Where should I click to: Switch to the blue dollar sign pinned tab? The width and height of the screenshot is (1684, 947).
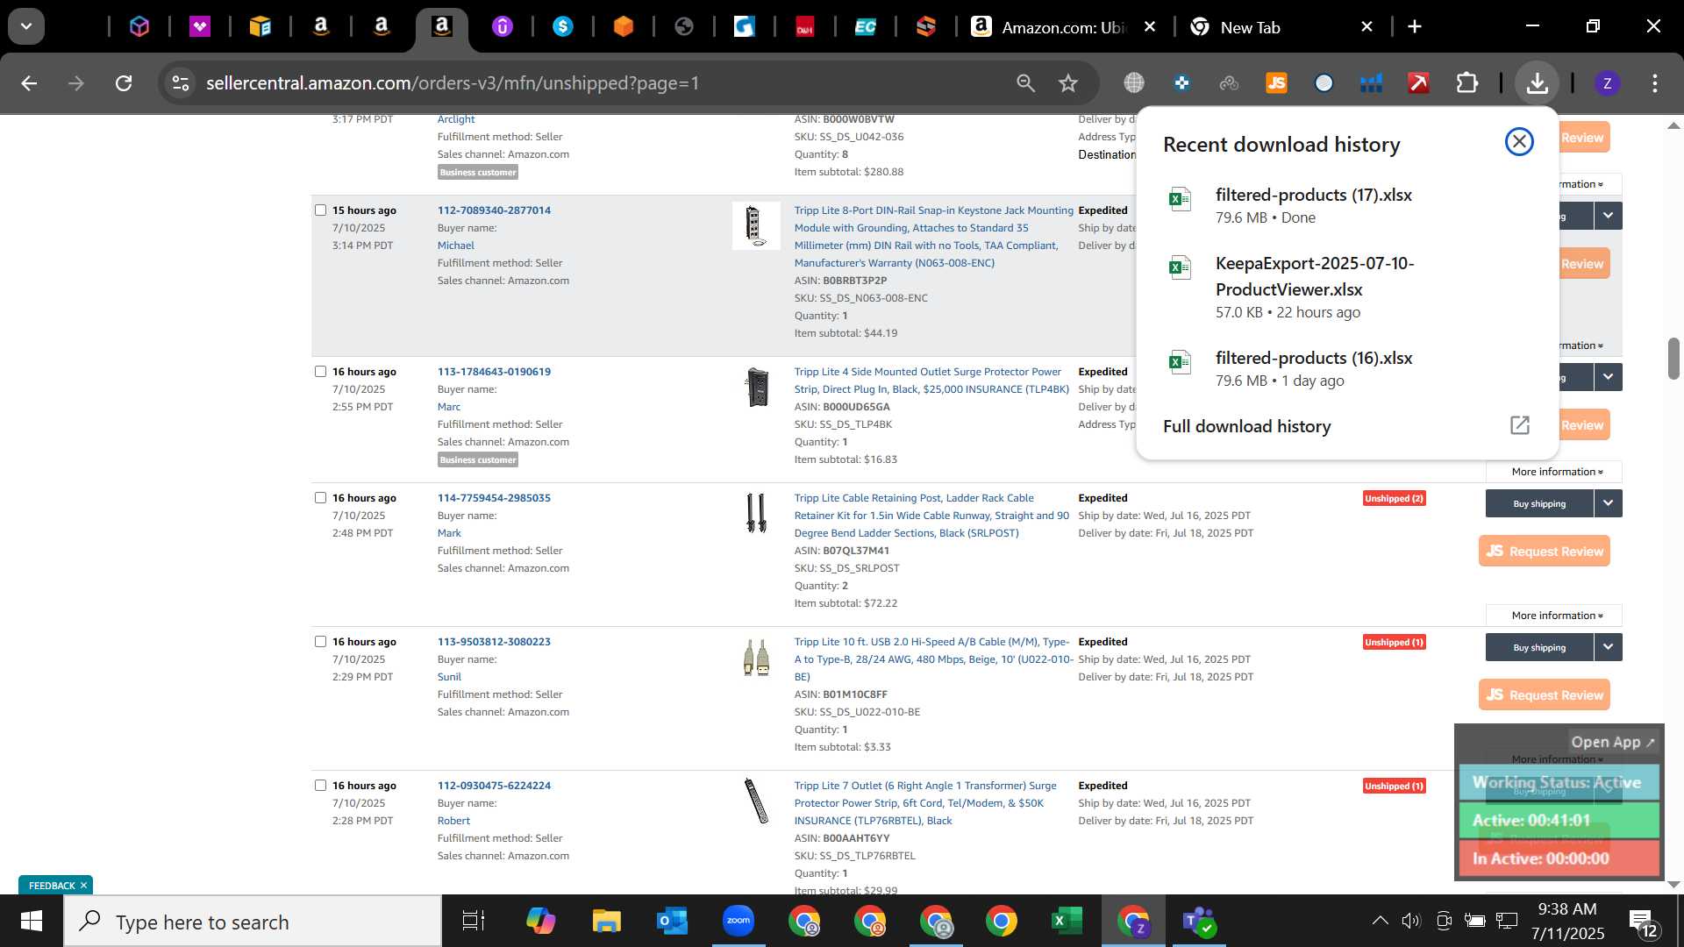click(563, 27)
